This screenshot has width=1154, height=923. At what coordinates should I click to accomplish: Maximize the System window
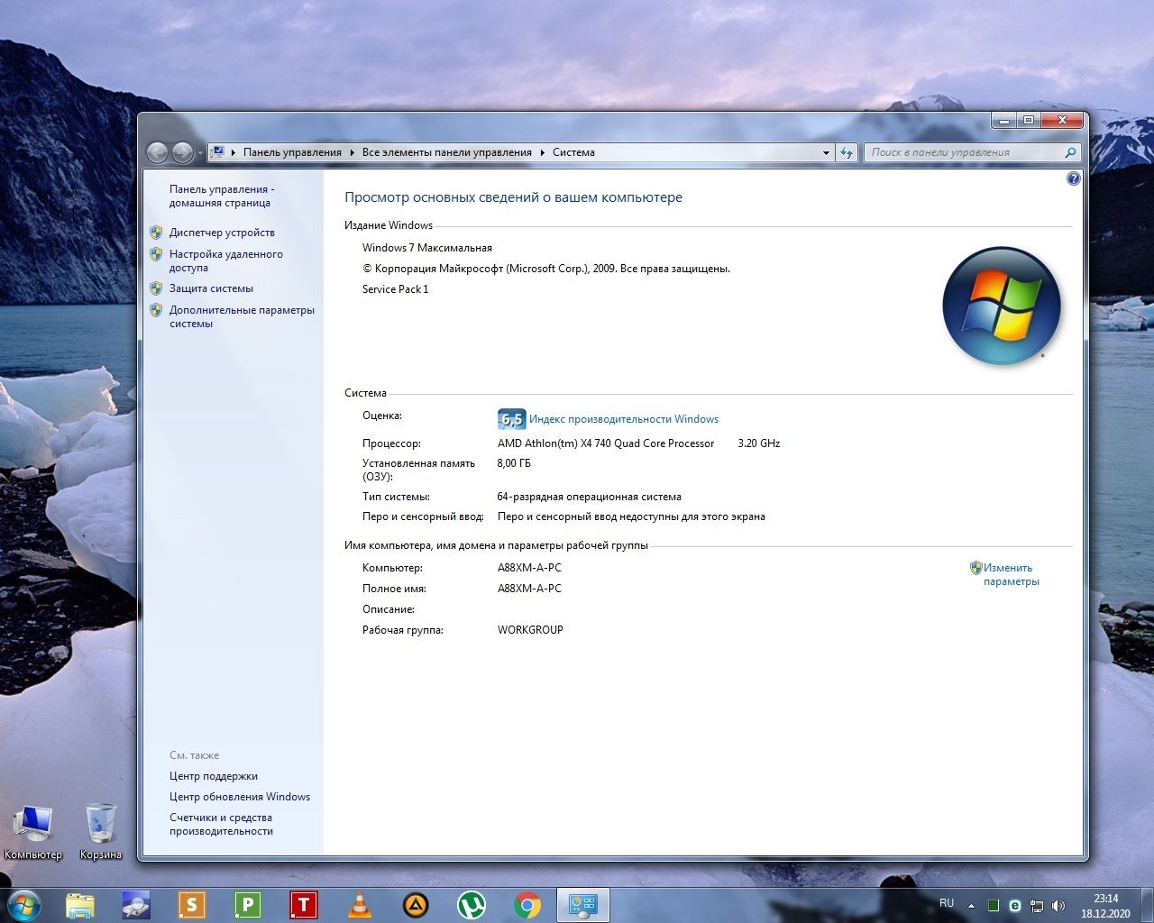(x=1028, y=120)
